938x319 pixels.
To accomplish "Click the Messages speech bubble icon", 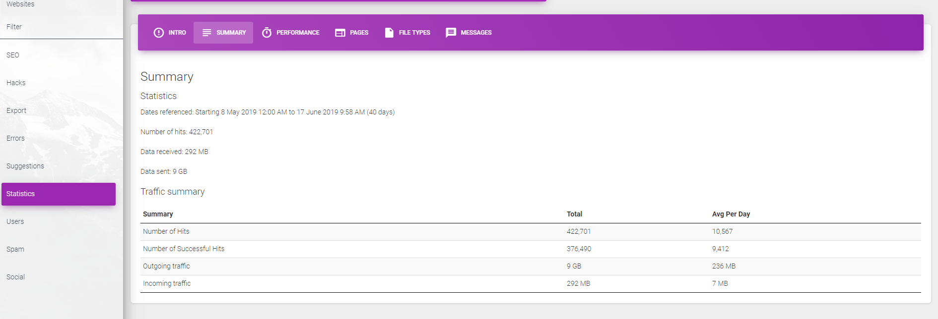I will click(451, 33).
